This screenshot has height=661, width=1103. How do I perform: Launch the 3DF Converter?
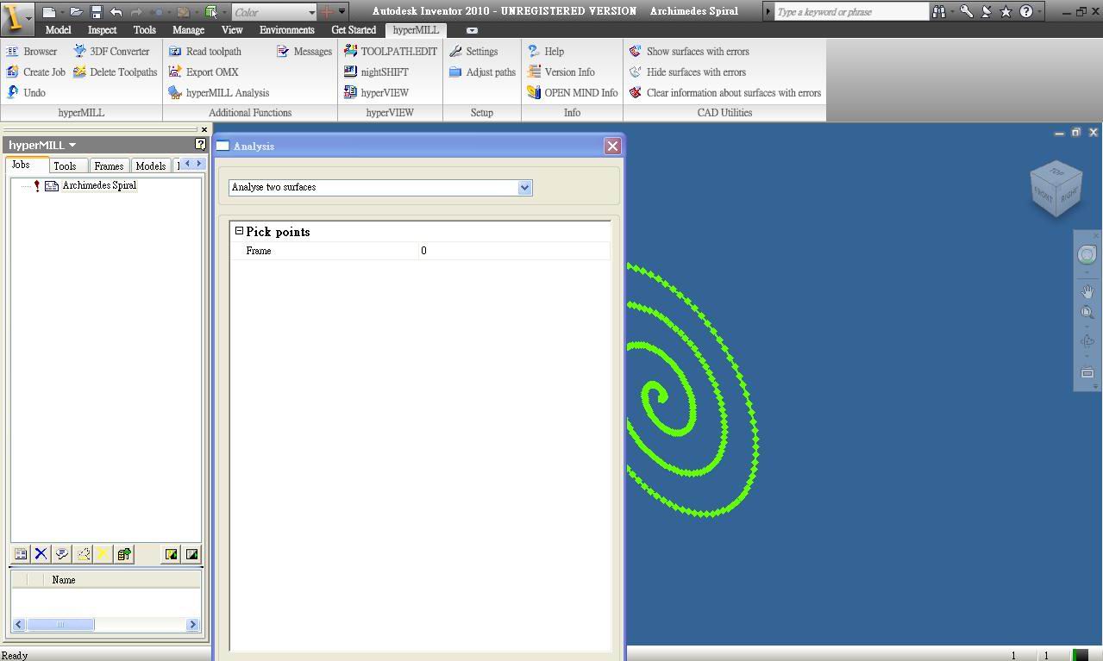111,52
